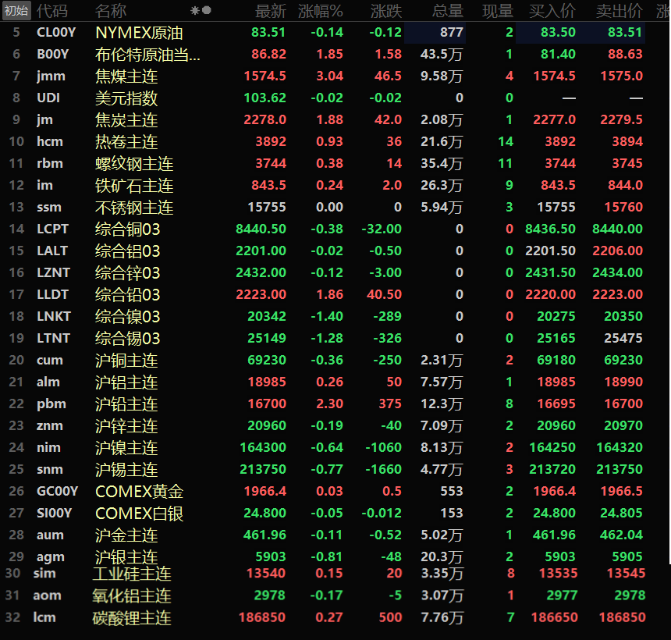Image resolution: width=671 pixels, height=640 pixels.
Task: Click the 现量 column header
Action: 498,11
